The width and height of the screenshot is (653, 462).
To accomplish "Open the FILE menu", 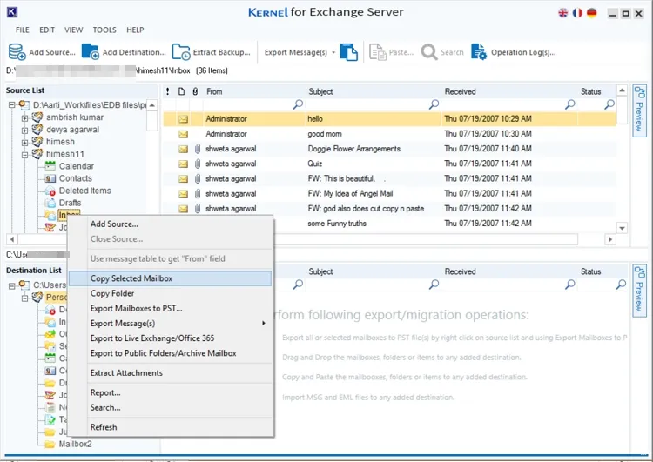I will click(x=22, y=30).
